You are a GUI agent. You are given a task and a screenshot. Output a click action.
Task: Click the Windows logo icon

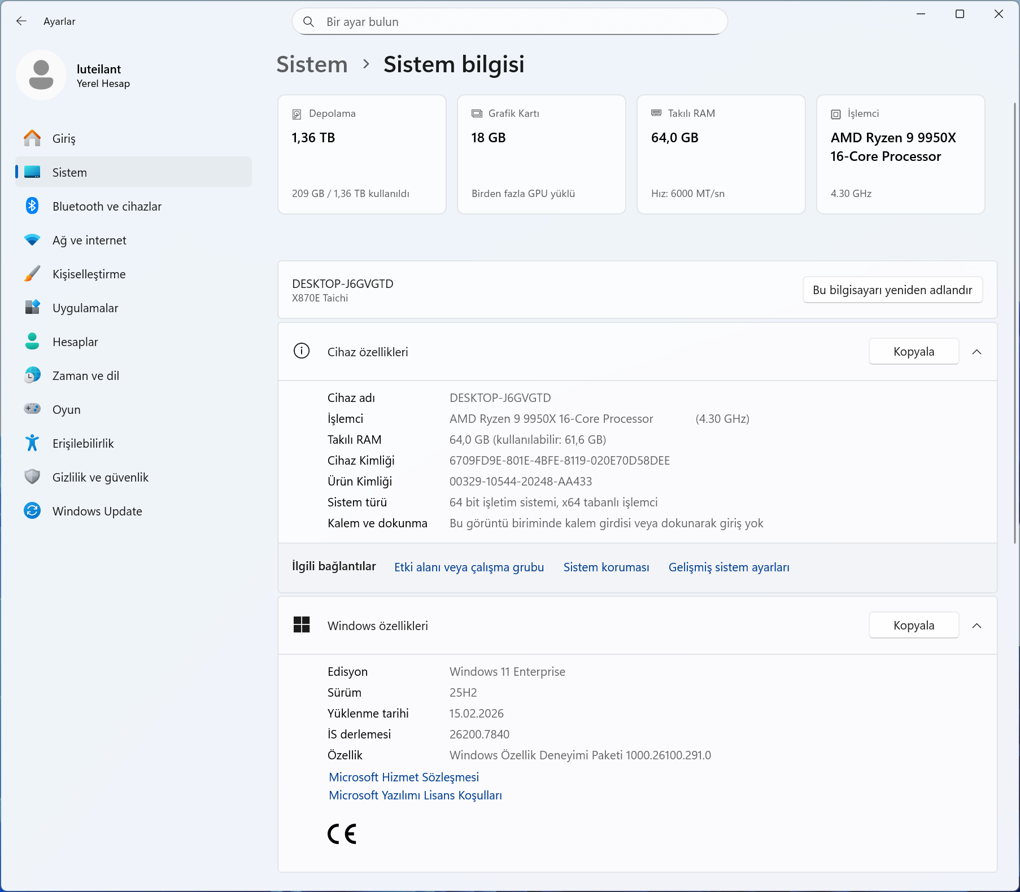point(302,625)
